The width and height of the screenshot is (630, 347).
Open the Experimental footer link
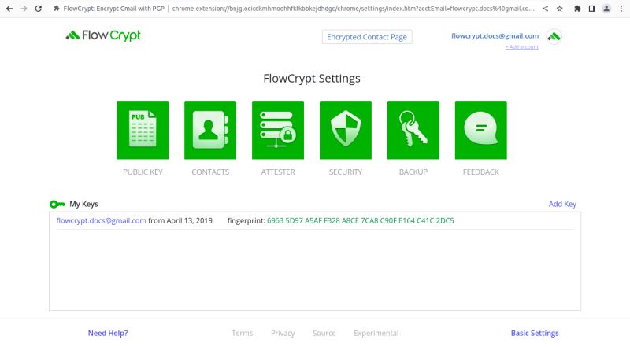pyautogui.click(x=376, y=333)
